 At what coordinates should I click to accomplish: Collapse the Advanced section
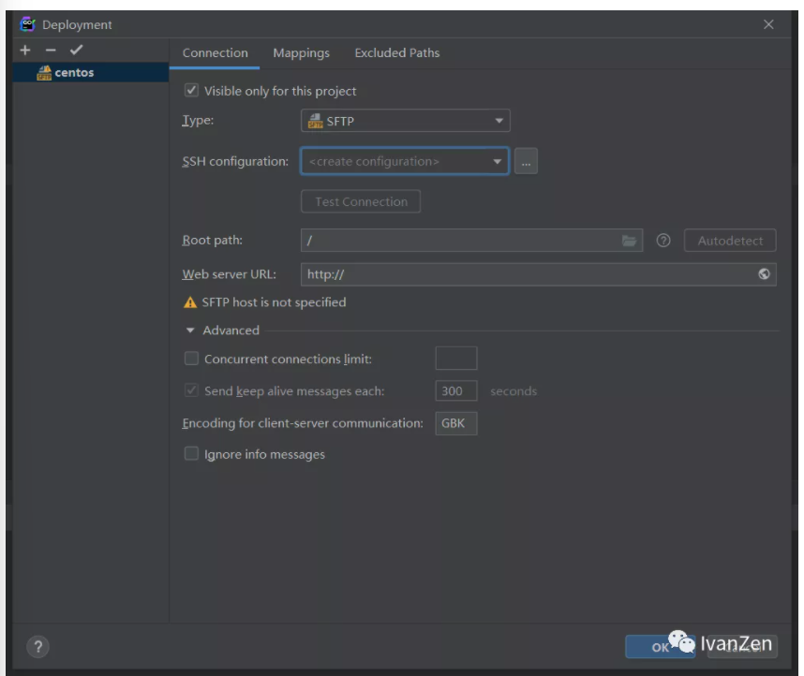pyautogui.click(x=190, y=331)
